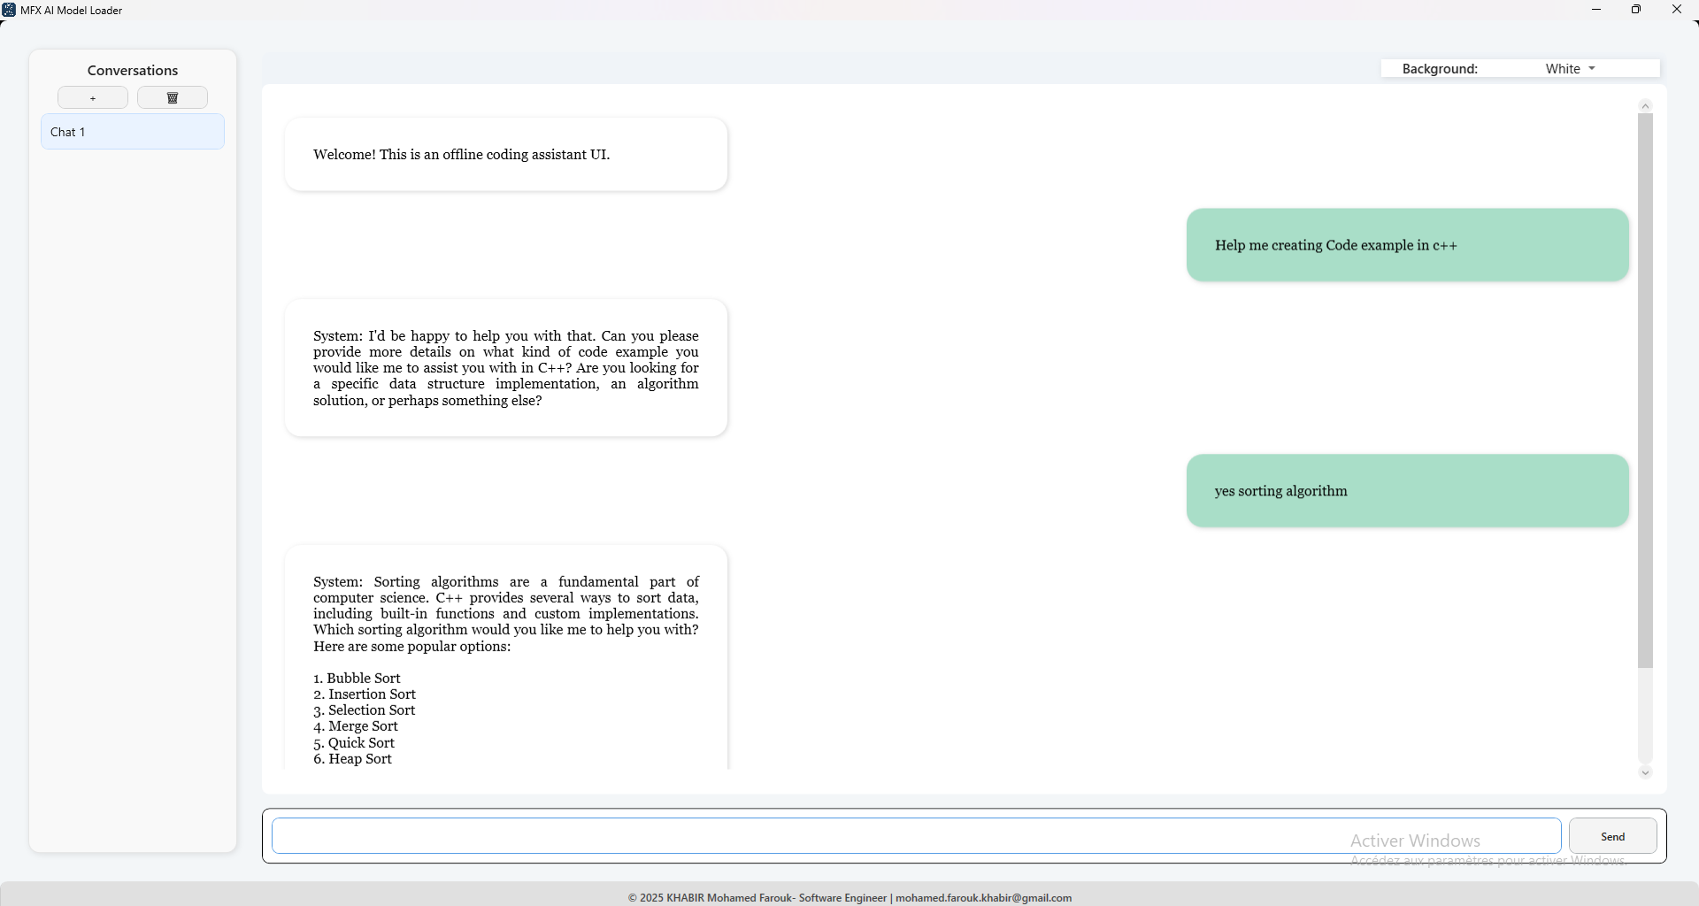Click the Welcome offline coding assistant message

click(x=506, y=155)
